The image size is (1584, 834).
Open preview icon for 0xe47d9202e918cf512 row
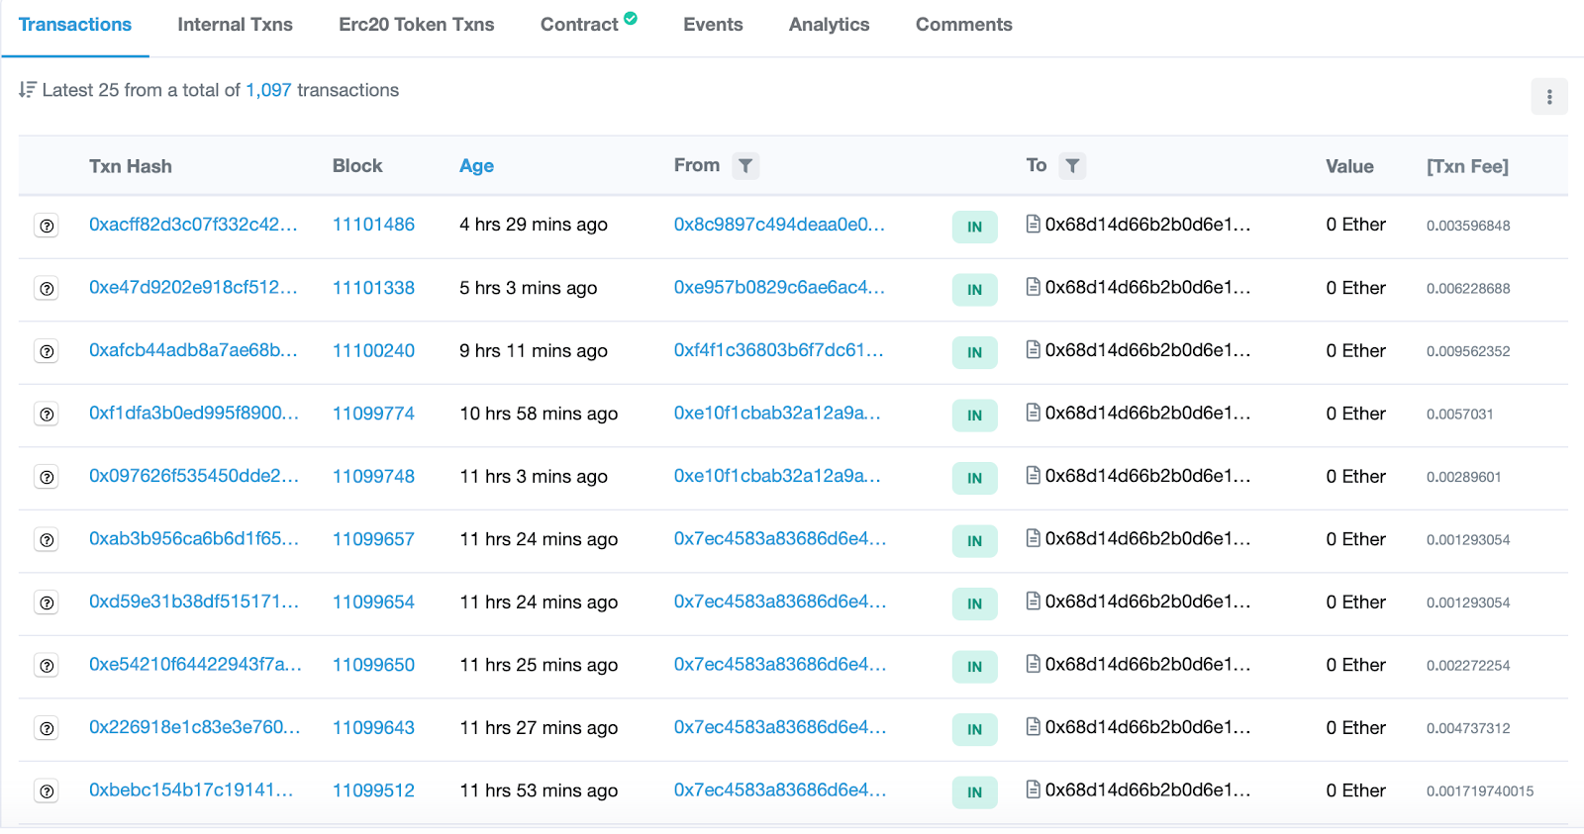tap(47, 289)
